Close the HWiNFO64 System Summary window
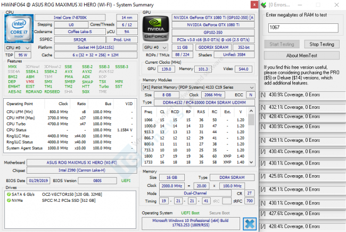The width and height of the screenshot is (346, 232). (x=254, y=5)
